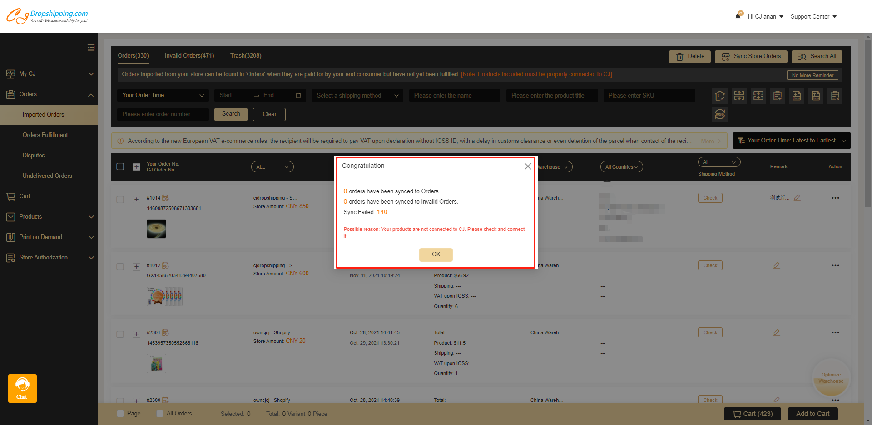Open Orders Fulfillment in the sidebar
The width and height of the screenshot is (872, 425).
click(x=45, y=135)
